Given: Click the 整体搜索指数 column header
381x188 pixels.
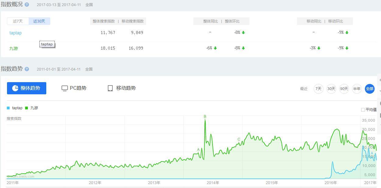Looking at the screenshot, I should pos(104,21).
